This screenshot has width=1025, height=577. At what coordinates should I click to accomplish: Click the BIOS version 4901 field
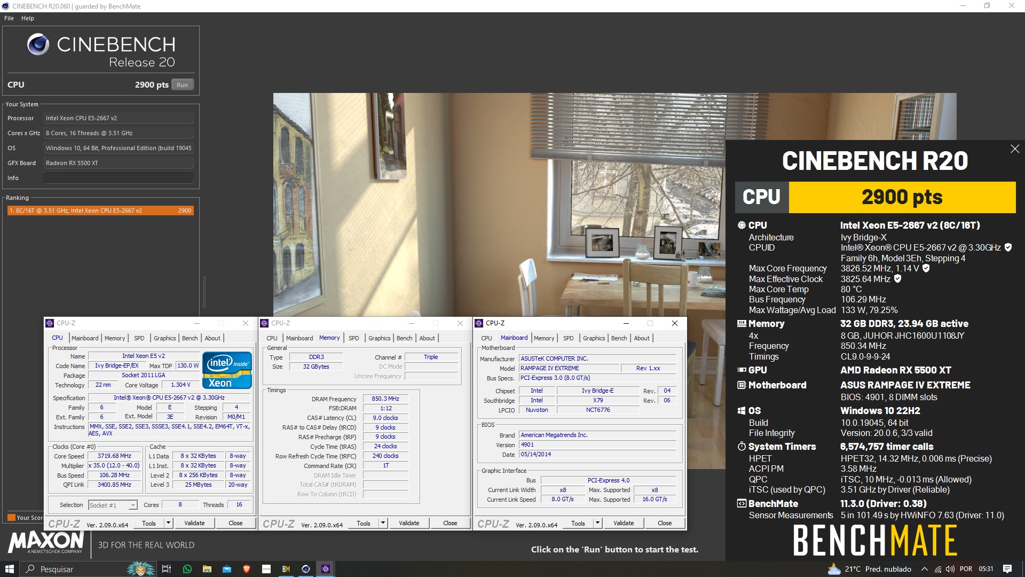(x=597, y=445)
